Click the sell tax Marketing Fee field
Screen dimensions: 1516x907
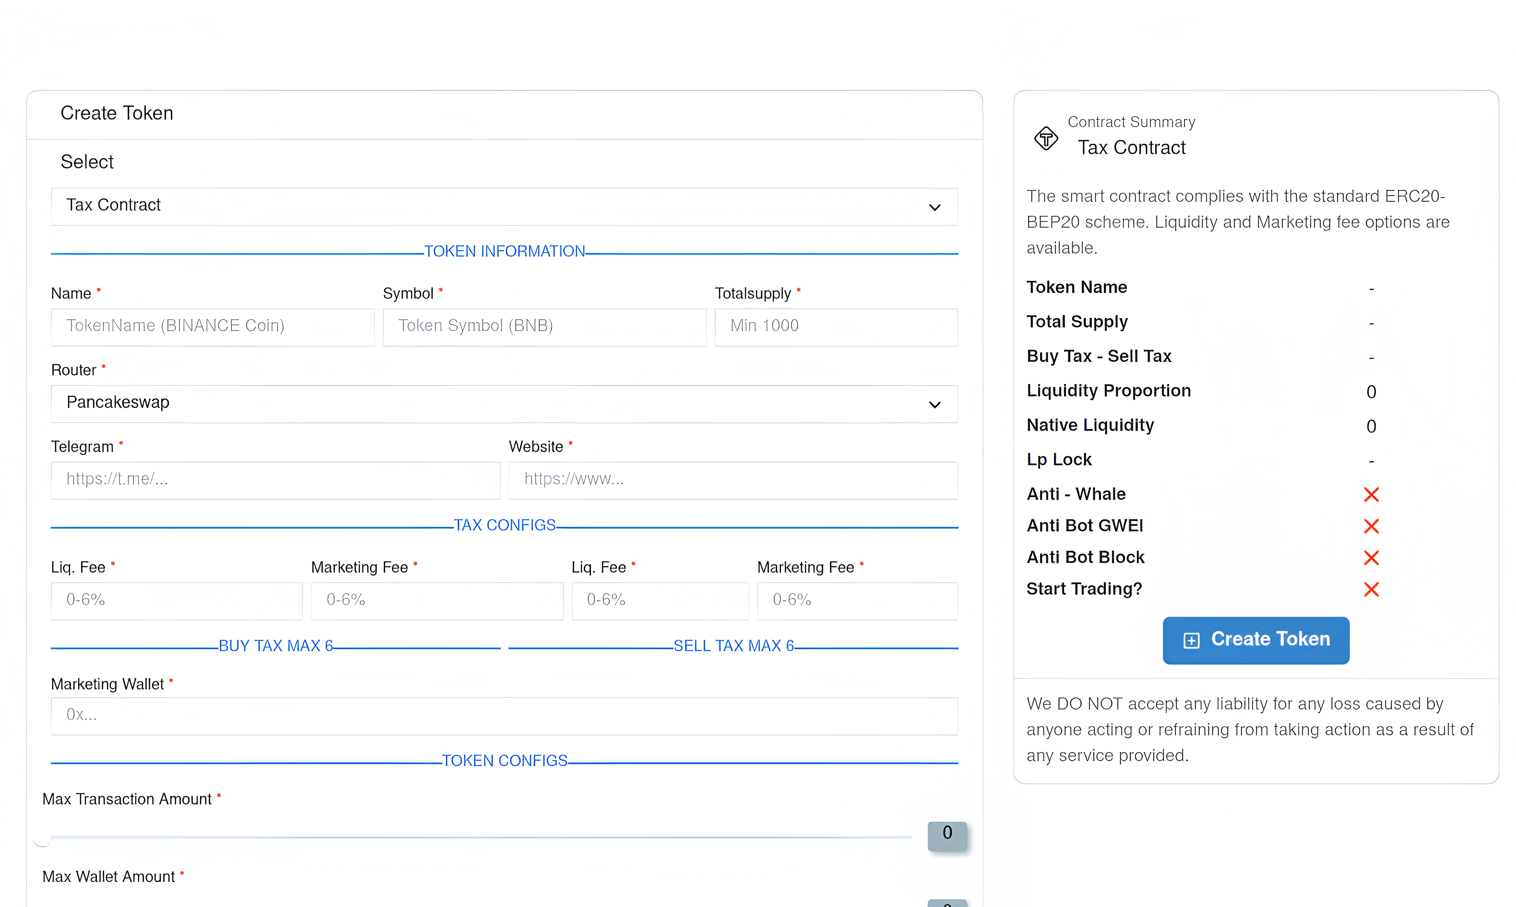[x=857, y=601]
